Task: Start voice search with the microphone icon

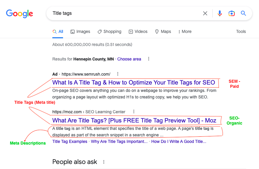Action: [x=220, y=13]
